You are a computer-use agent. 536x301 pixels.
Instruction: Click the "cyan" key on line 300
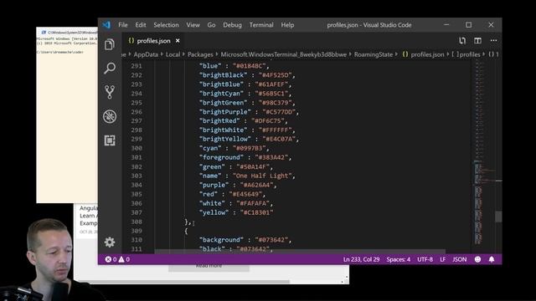[210, 148]
